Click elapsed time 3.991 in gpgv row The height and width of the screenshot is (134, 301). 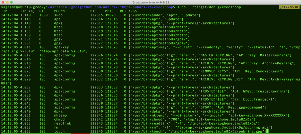(25, 39)
